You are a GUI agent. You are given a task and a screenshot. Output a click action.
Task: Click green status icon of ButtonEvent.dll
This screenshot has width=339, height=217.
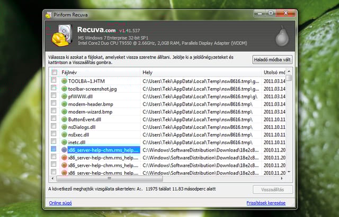[64, 119]
